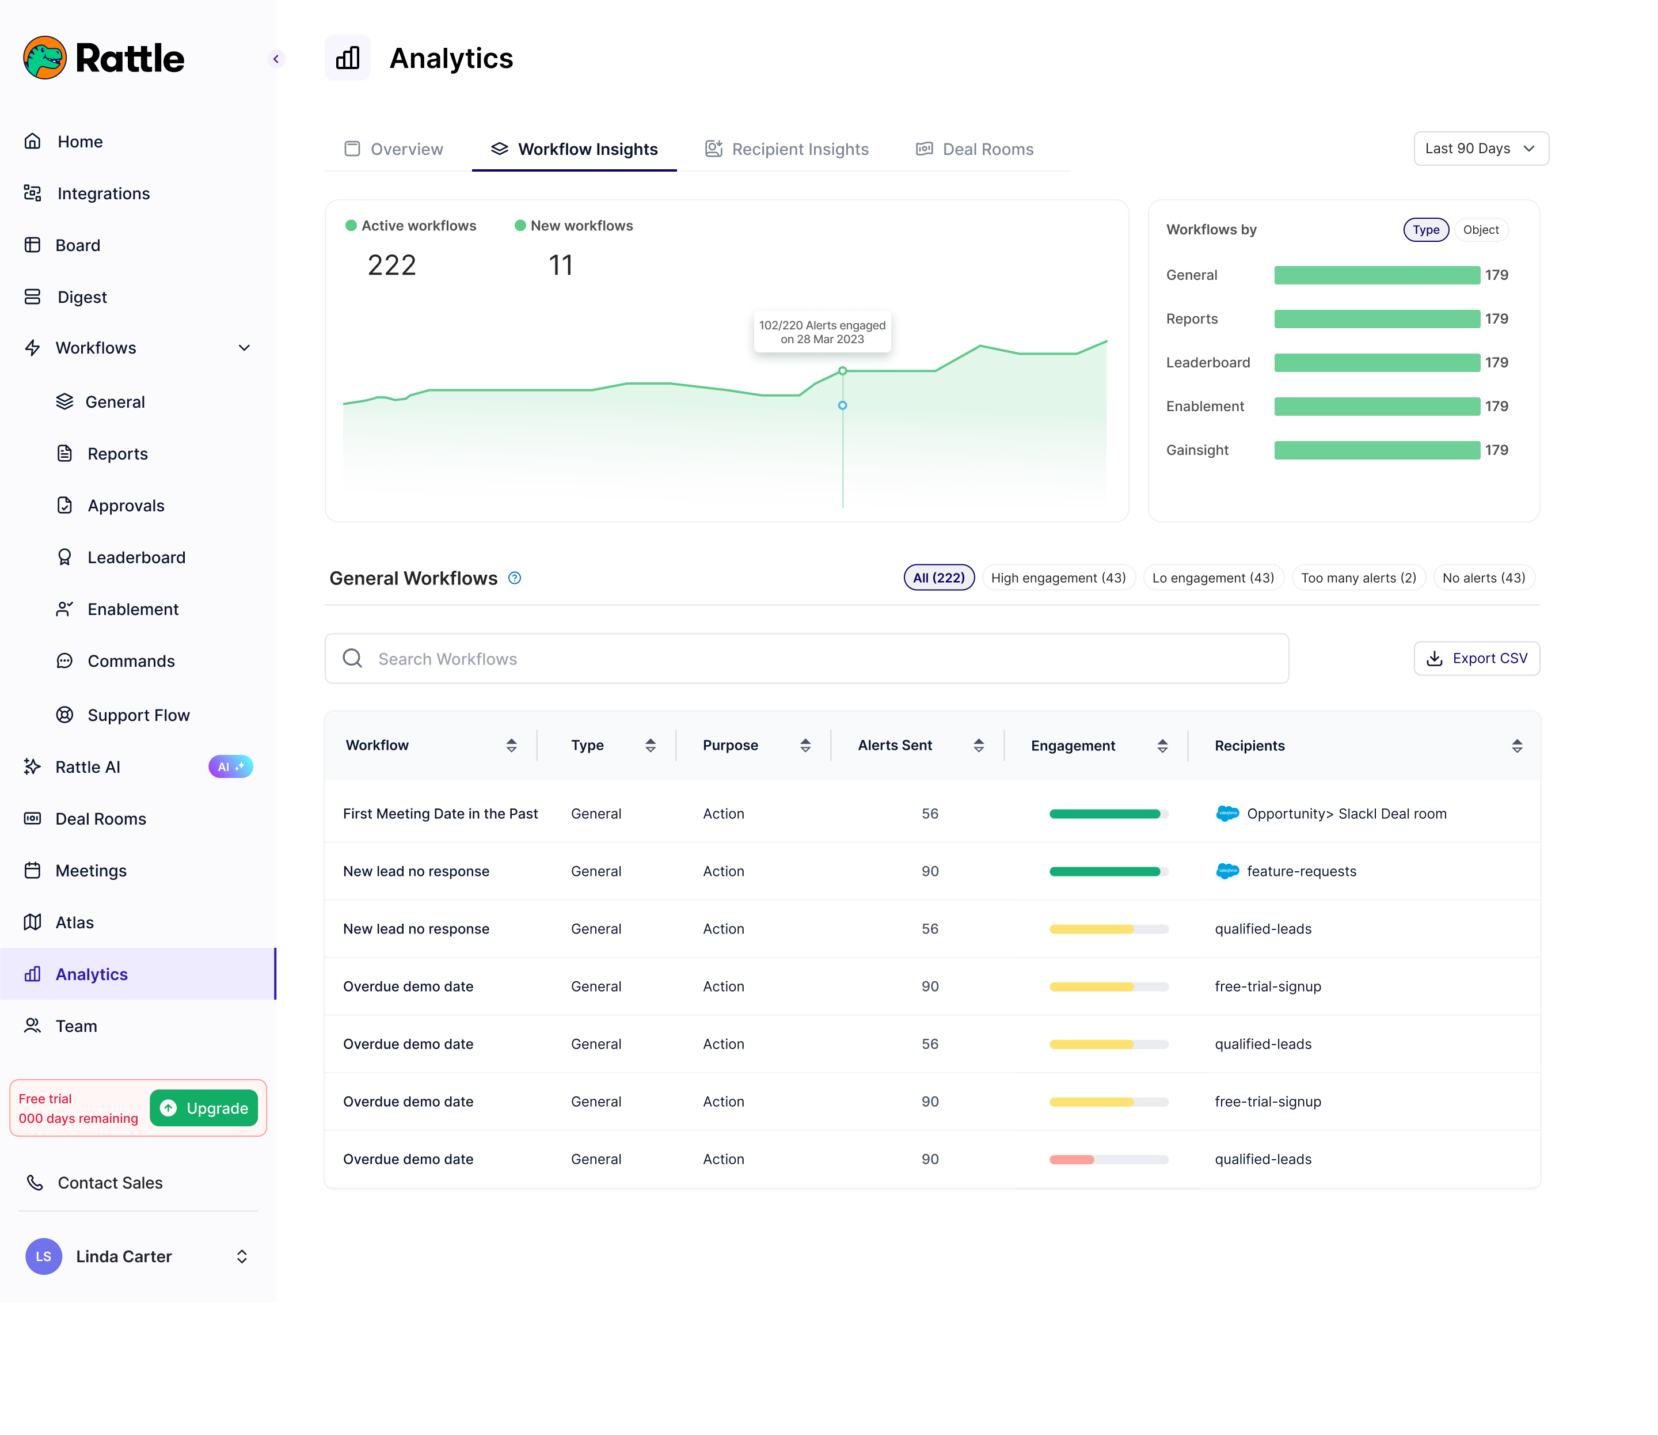The height and width of the screenshot is (1435, 1658).
Task: Filter by High engagement workflows
Action: (1058, 578)
